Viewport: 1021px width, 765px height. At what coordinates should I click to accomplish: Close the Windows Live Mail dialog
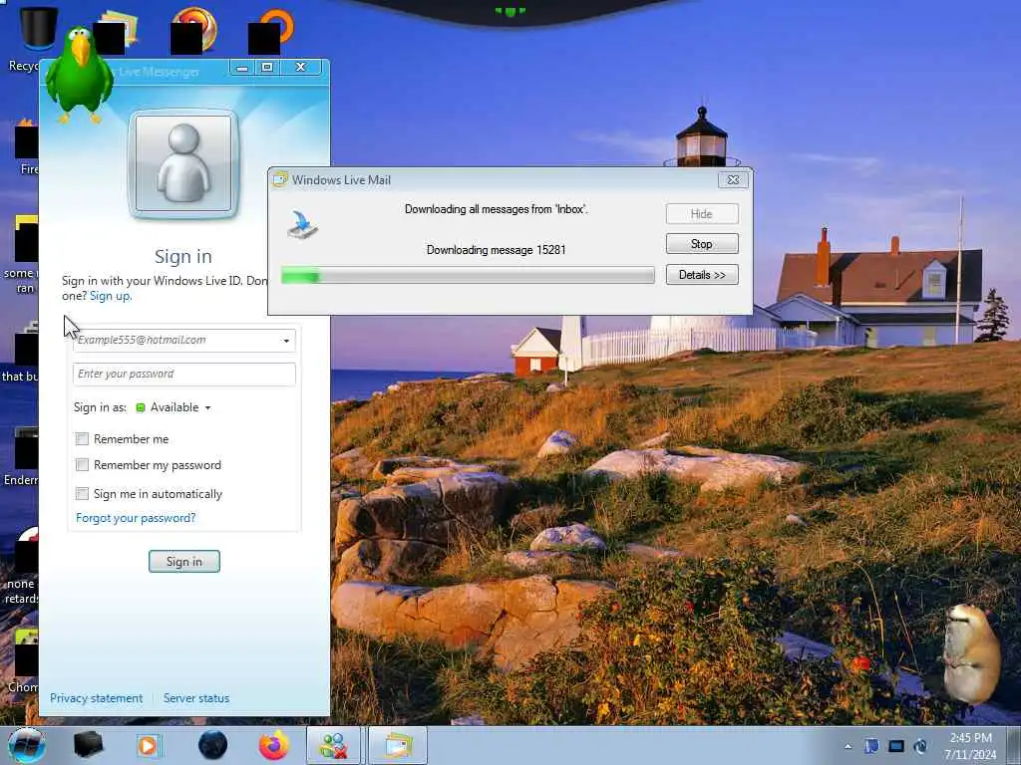(733, 180)
